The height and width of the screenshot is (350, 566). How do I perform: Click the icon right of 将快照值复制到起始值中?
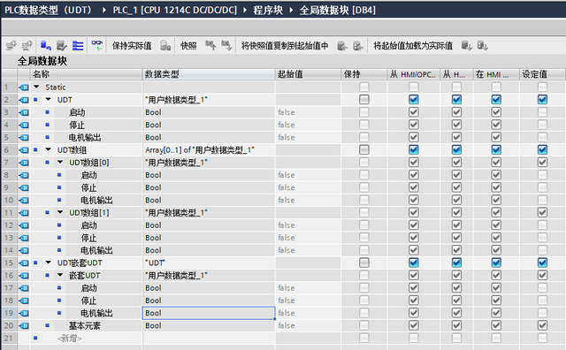(x=342, y=46)
